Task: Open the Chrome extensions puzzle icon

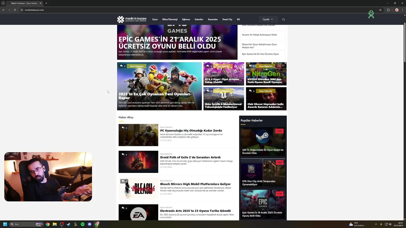Action: click(388, 10)
